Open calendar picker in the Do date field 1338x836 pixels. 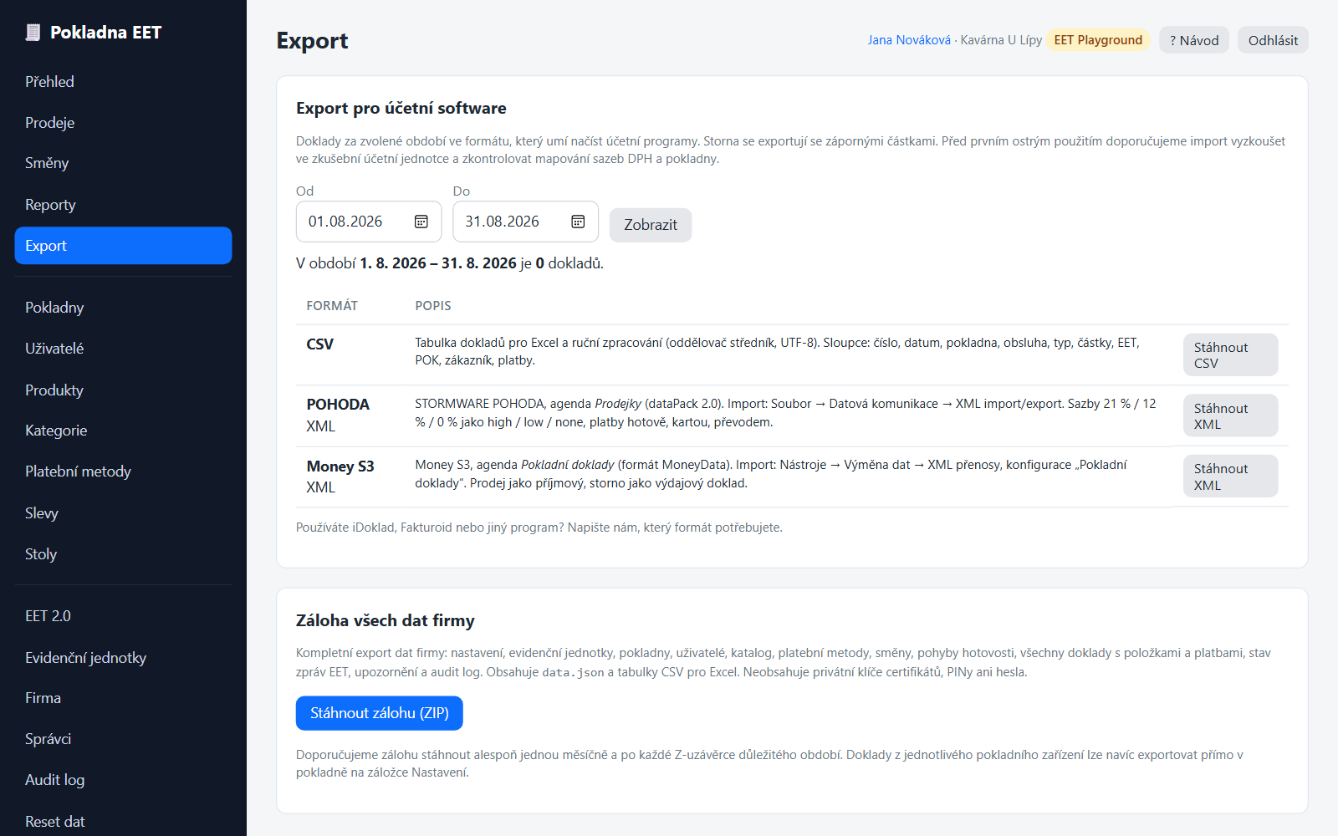tap(578, 222)
